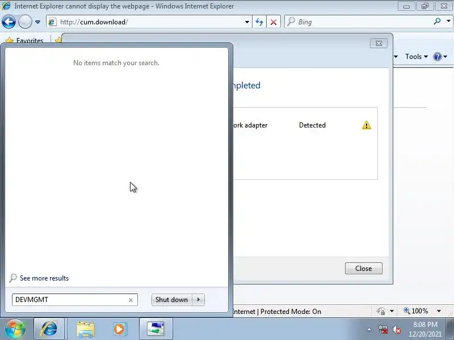Expand the zoom level dropdown arrow
The height and width of the screenshot is (340, 454).
coord(439,311)
